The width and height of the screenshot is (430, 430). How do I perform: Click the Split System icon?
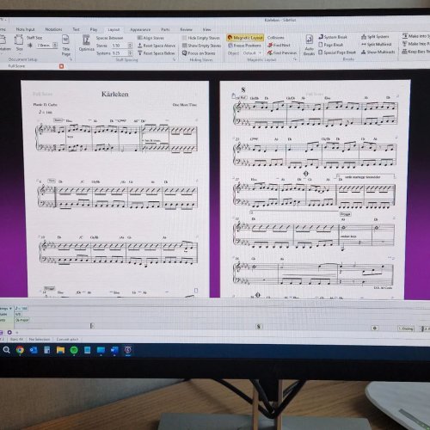(x=375, y=37)
